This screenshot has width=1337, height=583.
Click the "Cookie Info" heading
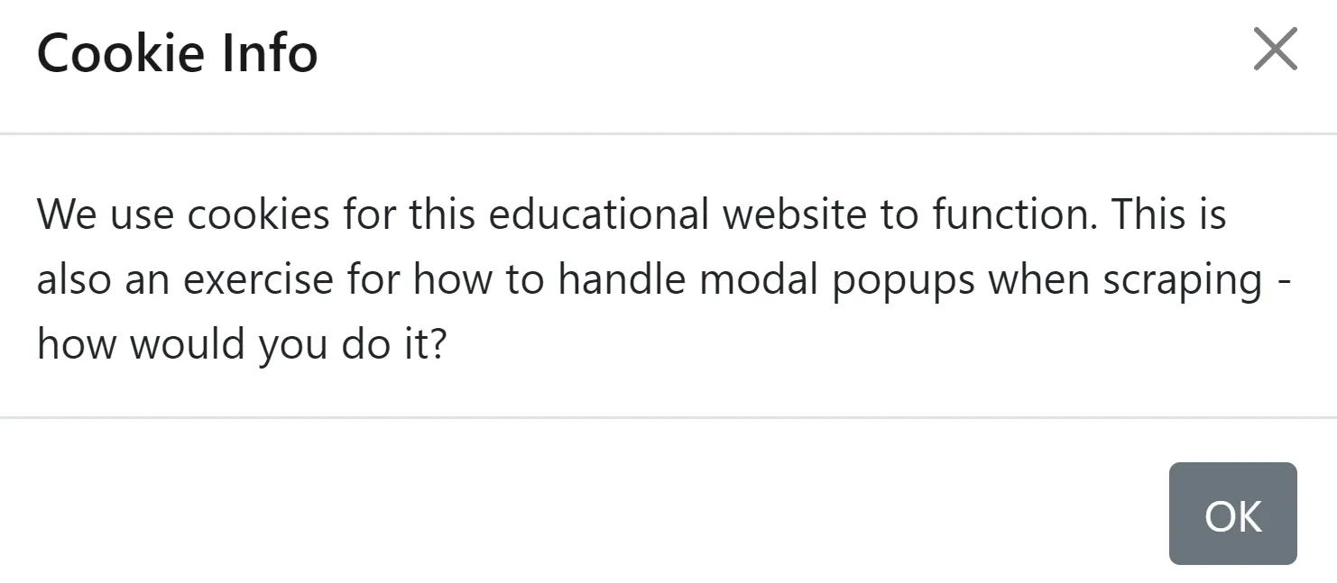coord(177,53)
